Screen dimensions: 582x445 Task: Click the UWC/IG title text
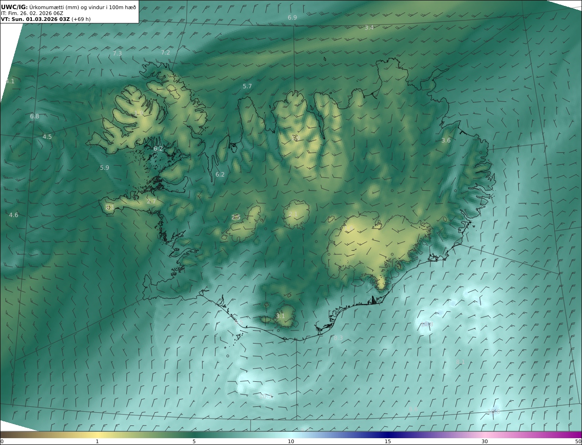[x=15, y=7]
